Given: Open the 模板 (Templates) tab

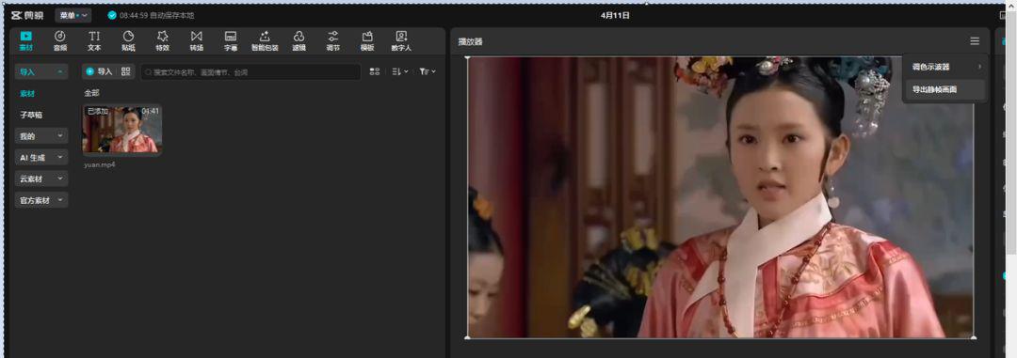Looking at the screenshot, I should click(367, 40).
